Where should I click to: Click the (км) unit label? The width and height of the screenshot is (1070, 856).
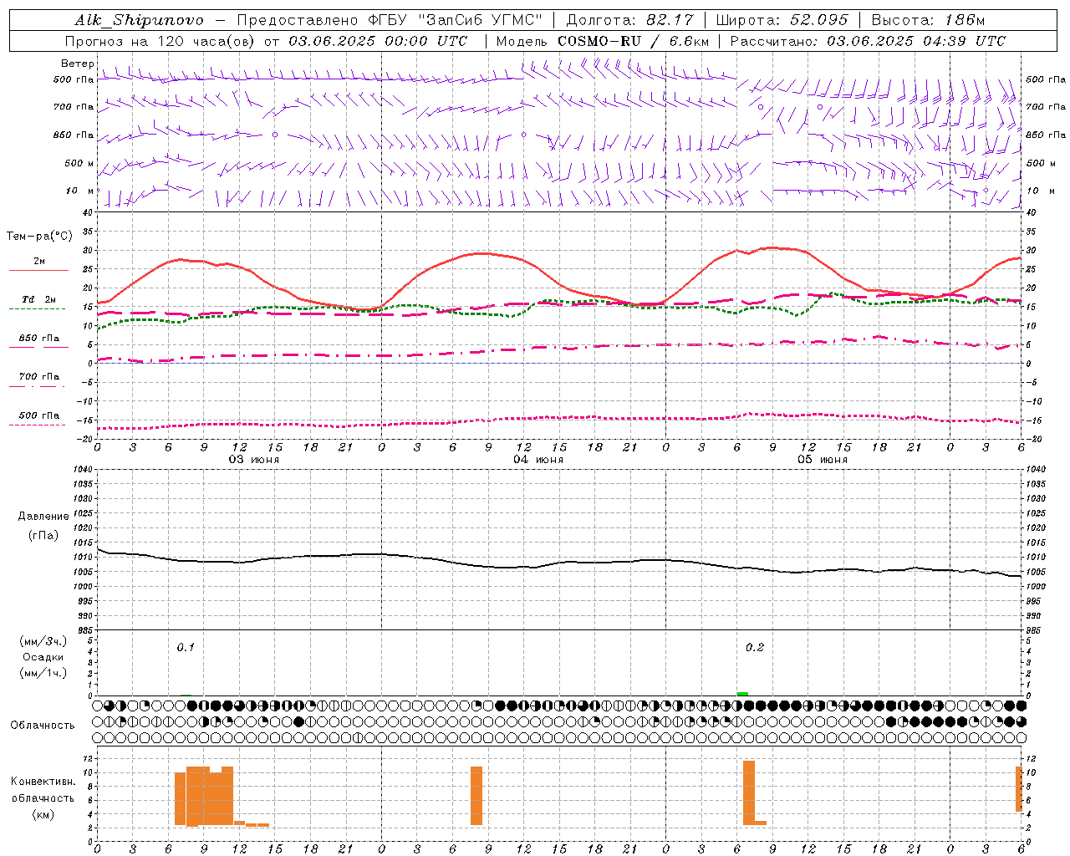(43, 814)
